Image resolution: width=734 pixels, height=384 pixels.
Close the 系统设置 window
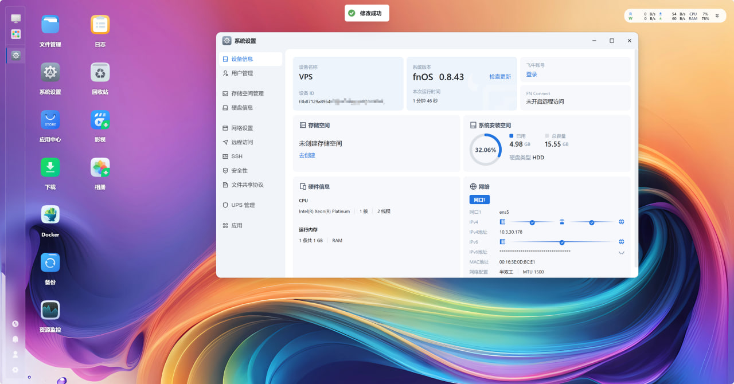629,41
